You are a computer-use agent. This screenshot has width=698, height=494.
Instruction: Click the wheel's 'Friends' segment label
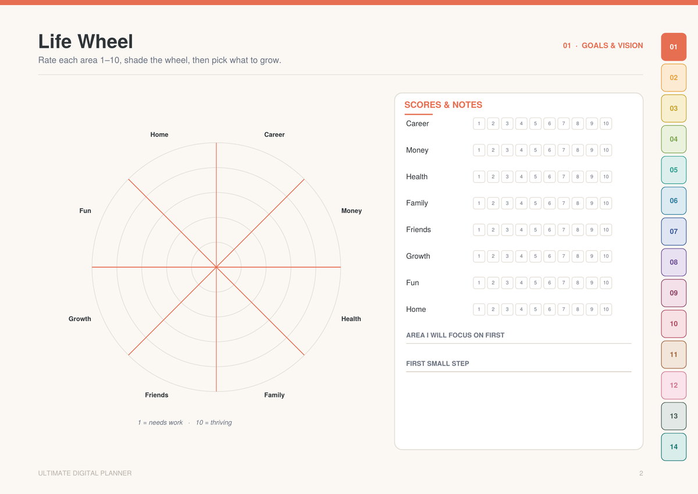coord(156,395)
